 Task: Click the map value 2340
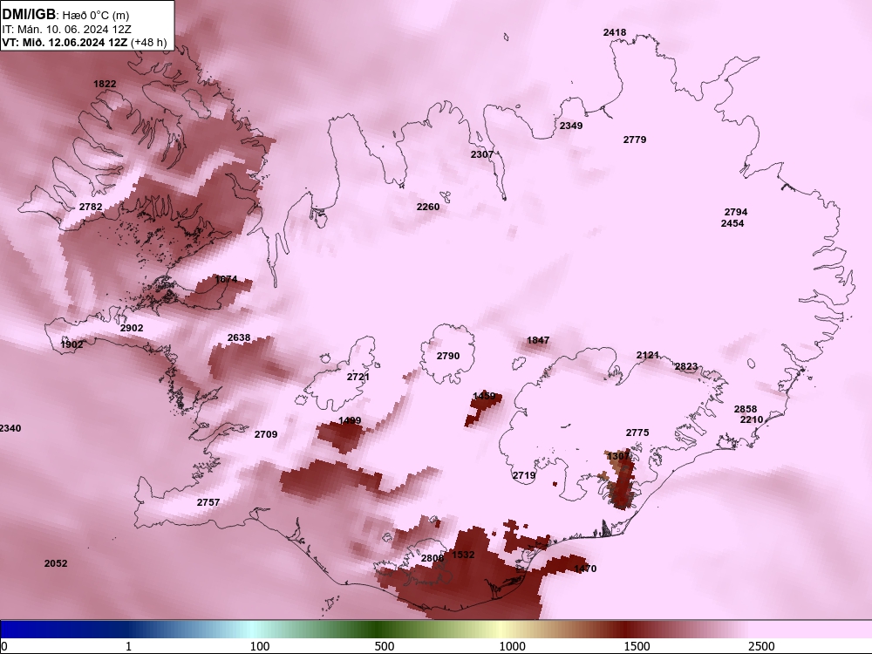click(10, 428)
